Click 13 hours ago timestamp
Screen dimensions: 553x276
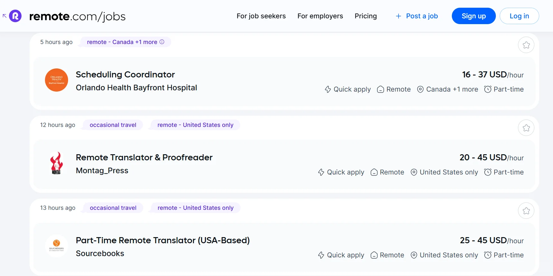point(58,208)
